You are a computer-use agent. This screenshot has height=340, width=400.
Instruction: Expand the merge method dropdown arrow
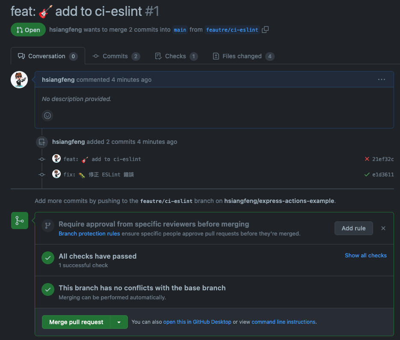(x=119, y=322)
